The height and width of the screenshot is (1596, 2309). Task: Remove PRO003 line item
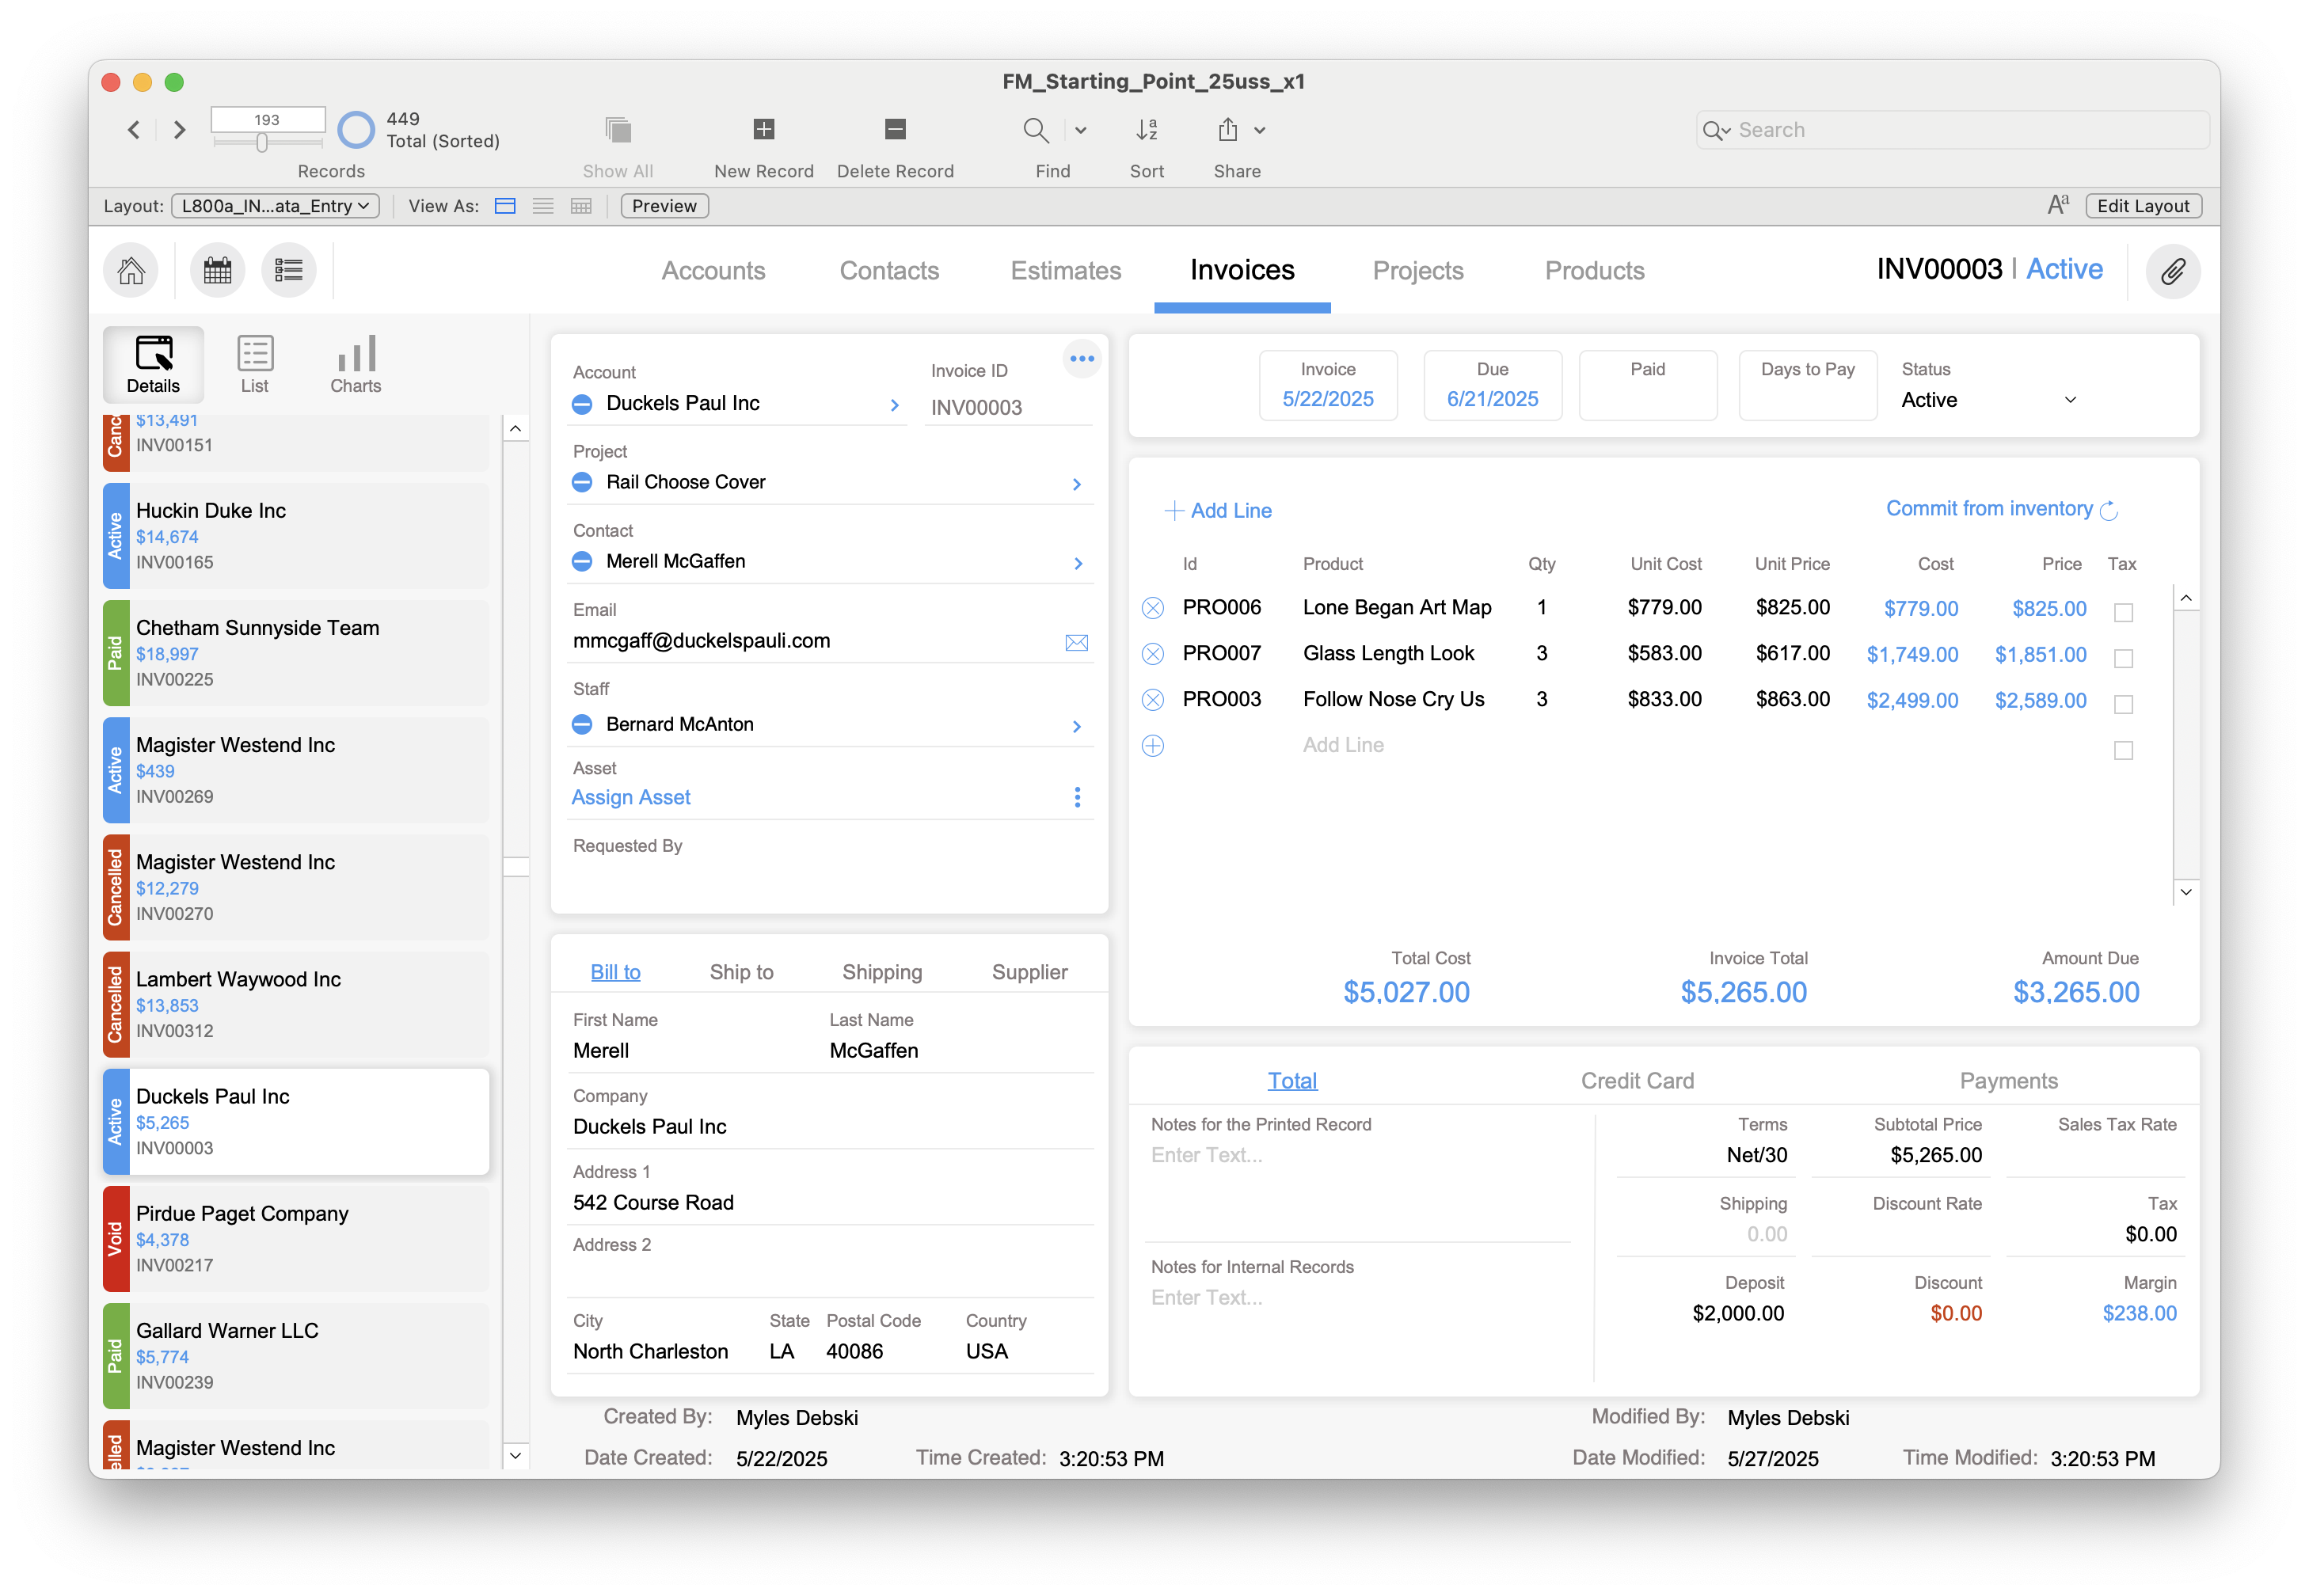click(1152, 700)
